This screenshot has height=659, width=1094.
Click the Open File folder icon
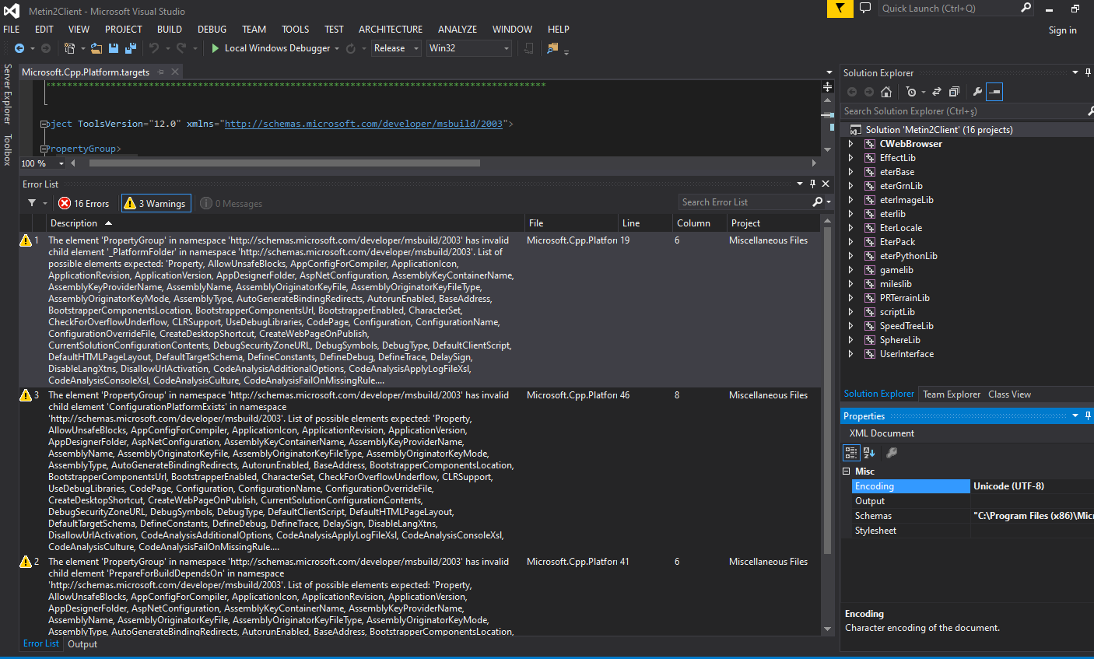pyautogui.click(x=96, y=48)
